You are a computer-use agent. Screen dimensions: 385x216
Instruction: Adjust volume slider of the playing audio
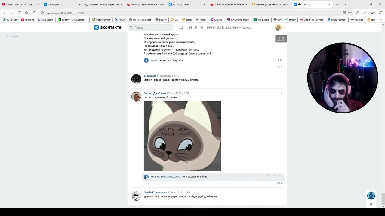tap(250, 179)
